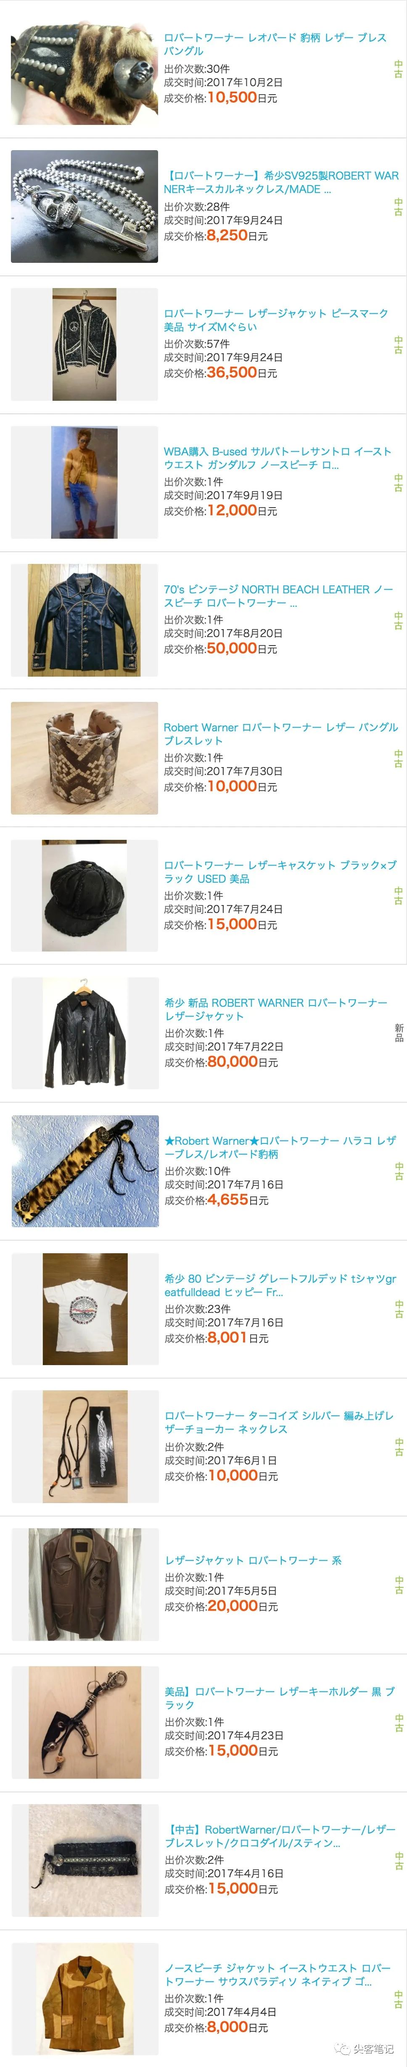Open the brown leather jacket photo
This screenshot has width=407, height=2067.
pyautogui.click(x=84, y=1585)
